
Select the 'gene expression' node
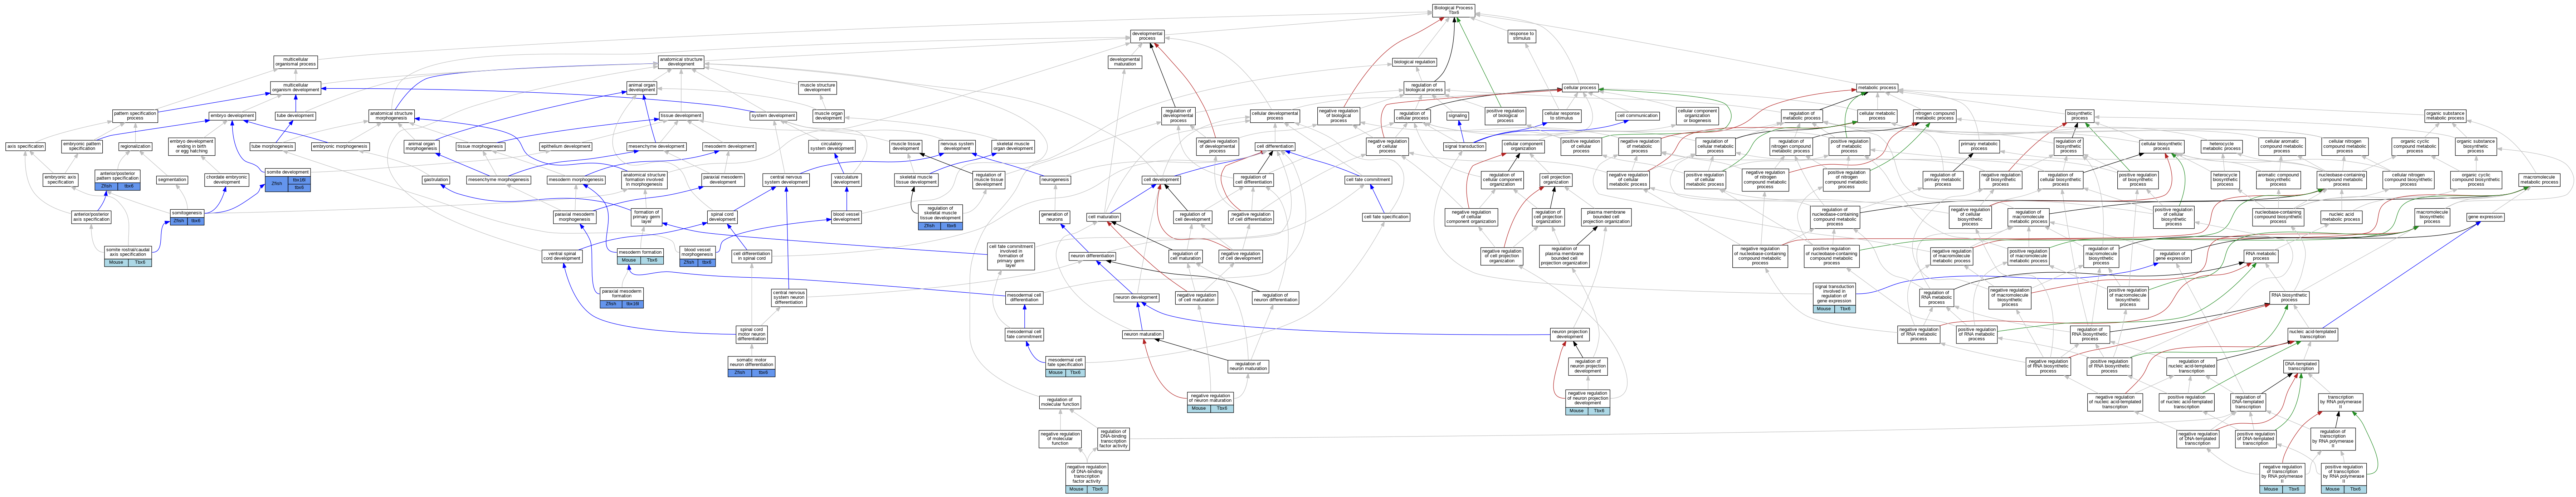coord(2485,217)
